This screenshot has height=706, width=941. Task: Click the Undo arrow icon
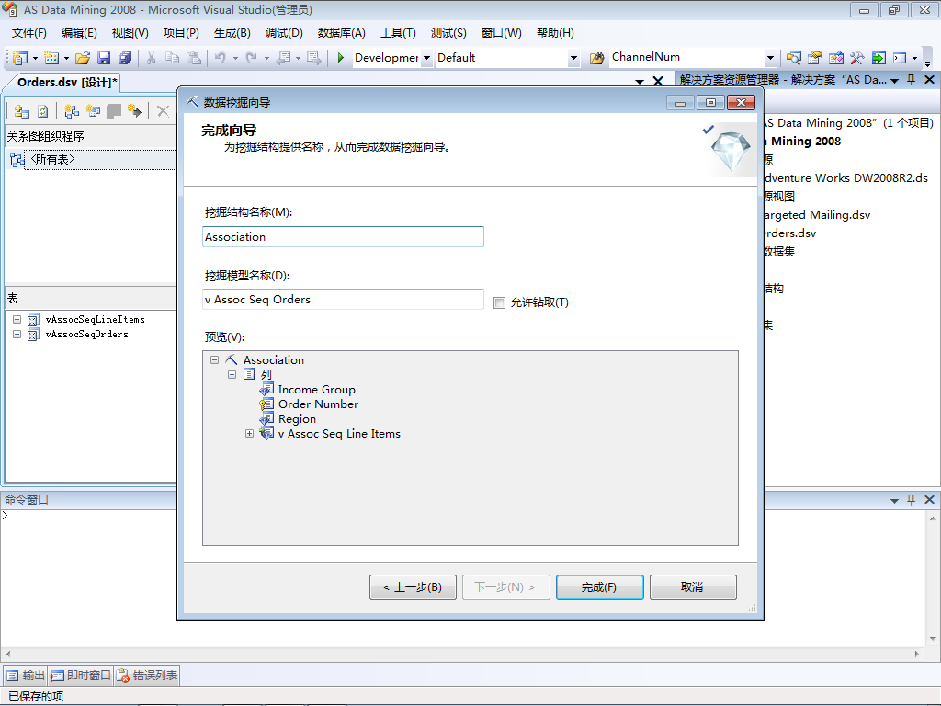point(221,58)
